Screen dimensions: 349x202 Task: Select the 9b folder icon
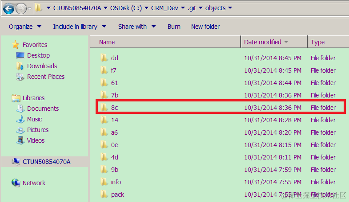[x=104, y=170]
